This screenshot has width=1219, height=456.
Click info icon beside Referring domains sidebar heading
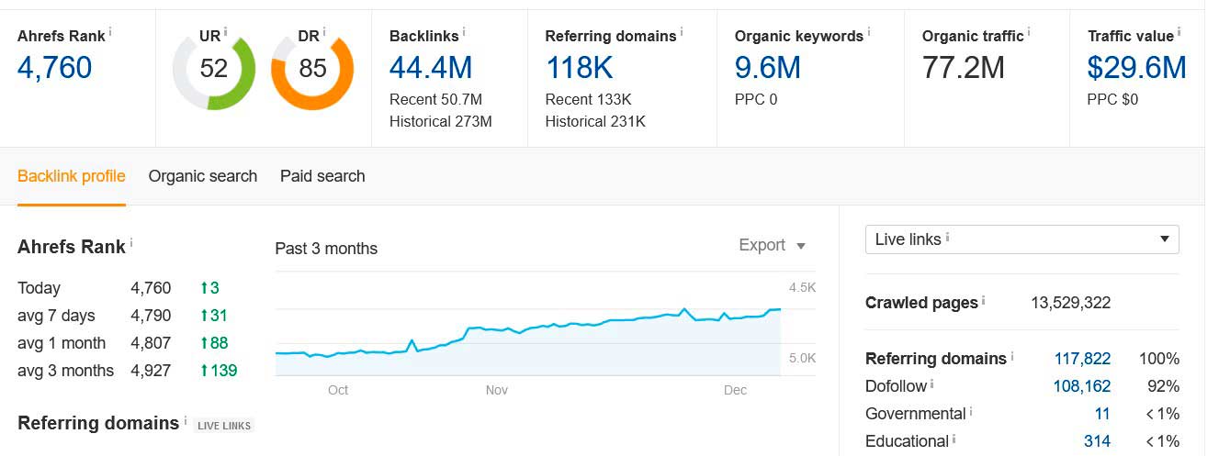tap(1012, 355)
